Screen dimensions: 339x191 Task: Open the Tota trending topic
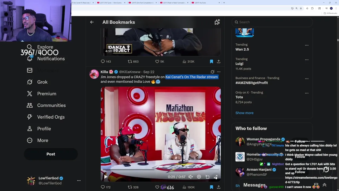239,97
